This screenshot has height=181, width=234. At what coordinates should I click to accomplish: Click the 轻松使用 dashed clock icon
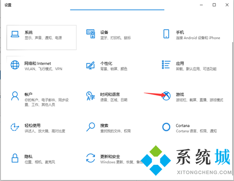[x=15, y=127]
